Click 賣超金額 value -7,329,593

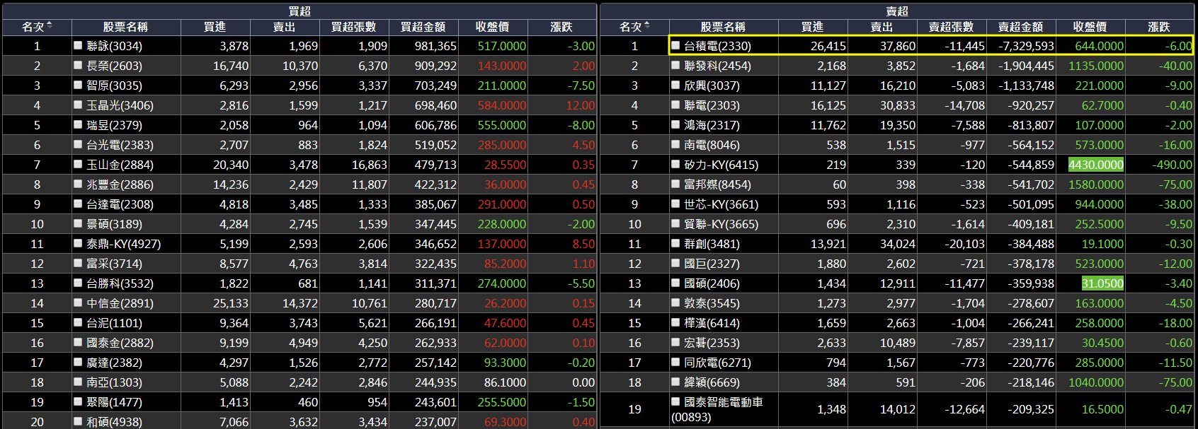(x=1026, y=46)
